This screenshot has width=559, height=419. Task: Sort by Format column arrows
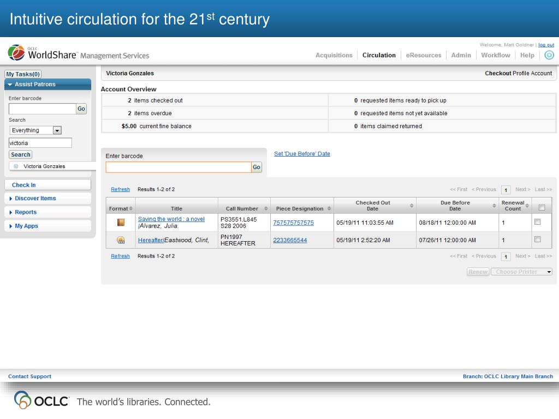coord(131,208)
